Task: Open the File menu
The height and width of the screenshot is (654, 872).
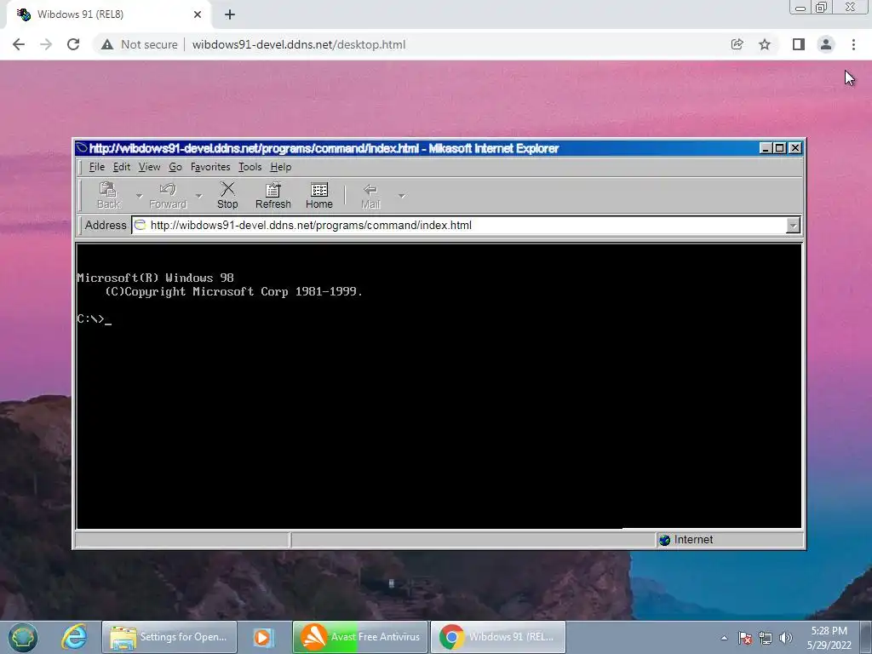Action: (97, 167)
